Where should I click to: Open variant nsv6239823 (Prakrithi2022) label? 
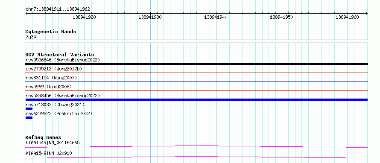[59, 114]
